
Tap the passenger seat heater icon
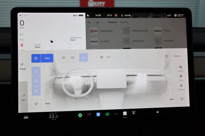click(x=182, y=99)
